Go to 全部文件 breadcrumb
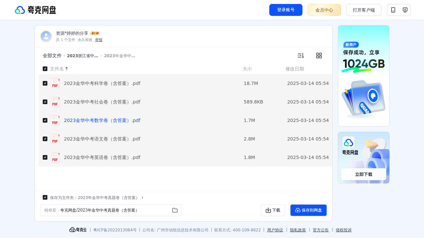 (x=52, y=56)
